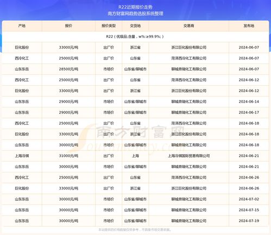Click 30000元/吨 in the 2024-06-18 row
This screenshot has height=235, width=271.
click(x=68, y=145)
